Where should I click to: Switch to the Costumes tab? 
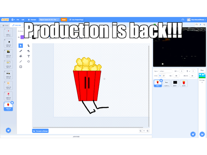[16, 25]
